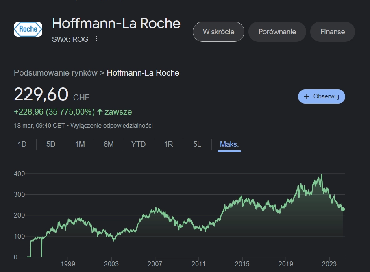Switch chart range to 1D
Viewport: 370px width, 272px height.
[22, 144]
